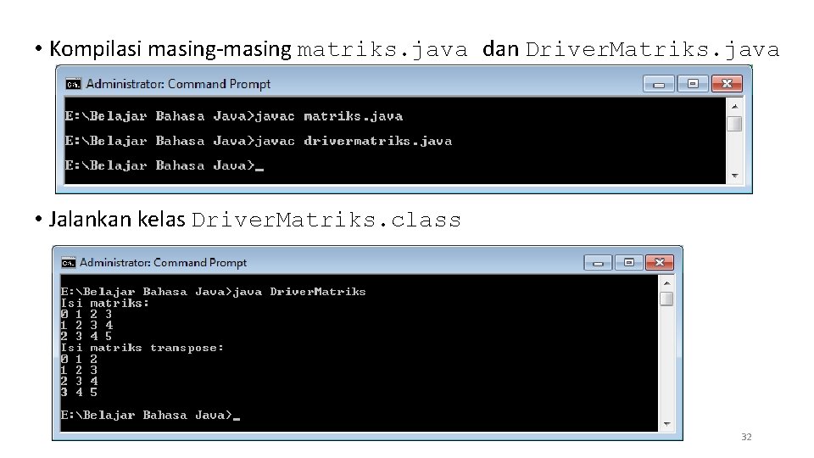Image resolution: width=814 pixels, height=458 pixels.
Task: Click the 'Isi matriks:' output line
Action: point(105,304)
